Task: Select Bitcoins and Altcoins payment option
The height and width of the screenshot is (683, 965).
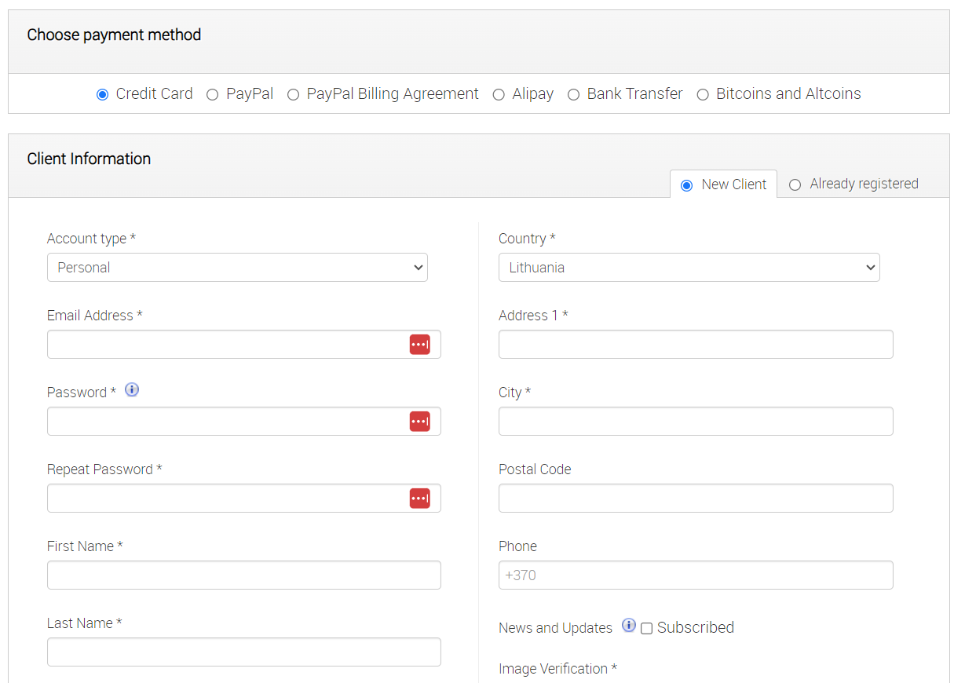Action: point(703,94)
